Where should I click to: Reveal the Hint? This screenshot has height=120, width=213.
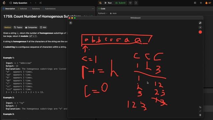(43, 27)
